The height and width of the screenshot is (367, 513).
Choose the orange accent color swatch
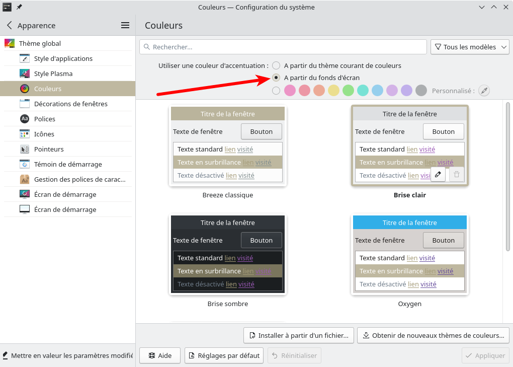point(319,90)
